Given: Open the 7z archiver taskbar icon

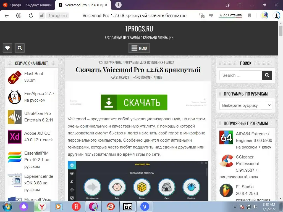Looking at the screenshot, I should (127, 206).
